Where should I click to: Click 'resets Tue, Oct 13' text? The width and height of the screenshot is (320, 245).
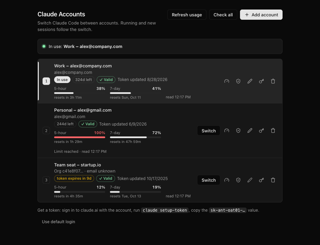point(126,196)
